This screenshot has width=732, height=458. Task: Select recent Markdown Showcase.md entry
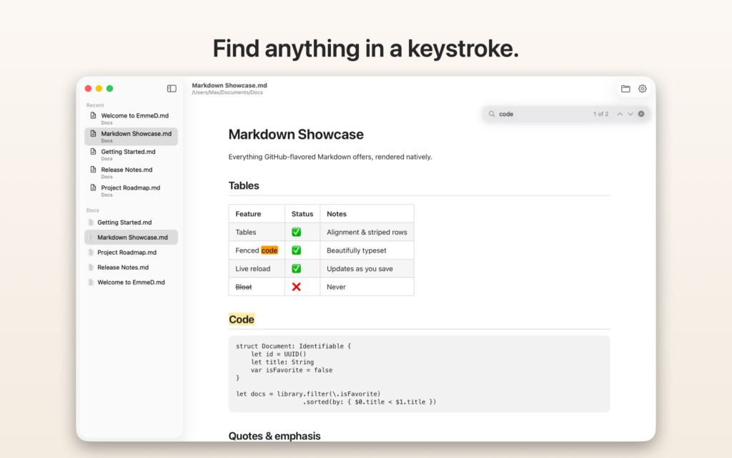coord(132,137)
